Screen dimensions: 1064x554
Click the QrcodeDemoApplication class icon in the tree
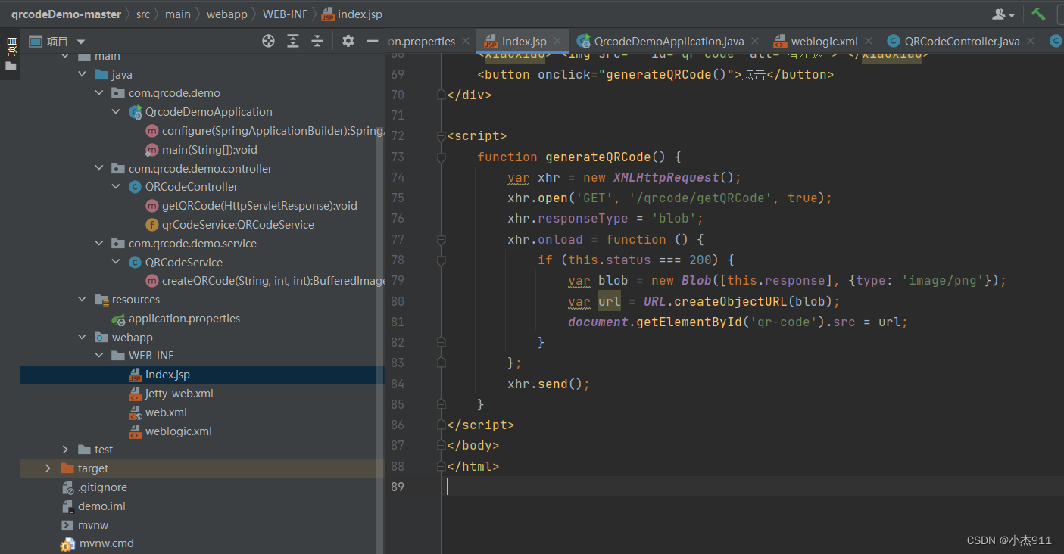pos(136,111)
